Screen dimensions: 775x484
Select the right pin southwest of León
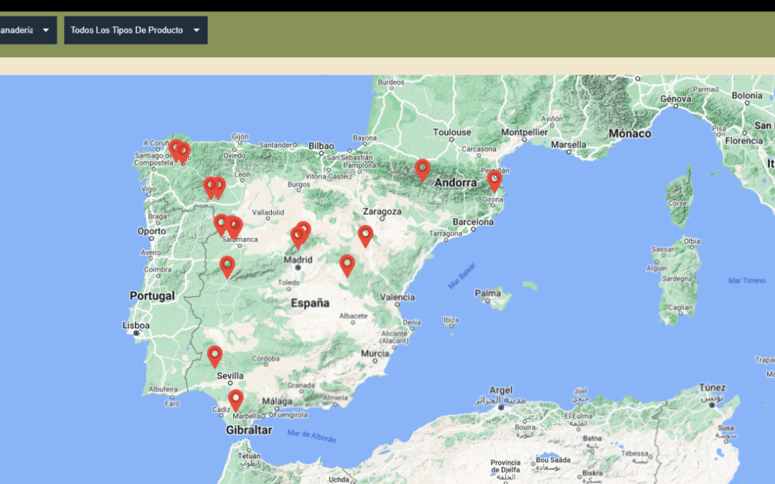[x=219, y=188]
